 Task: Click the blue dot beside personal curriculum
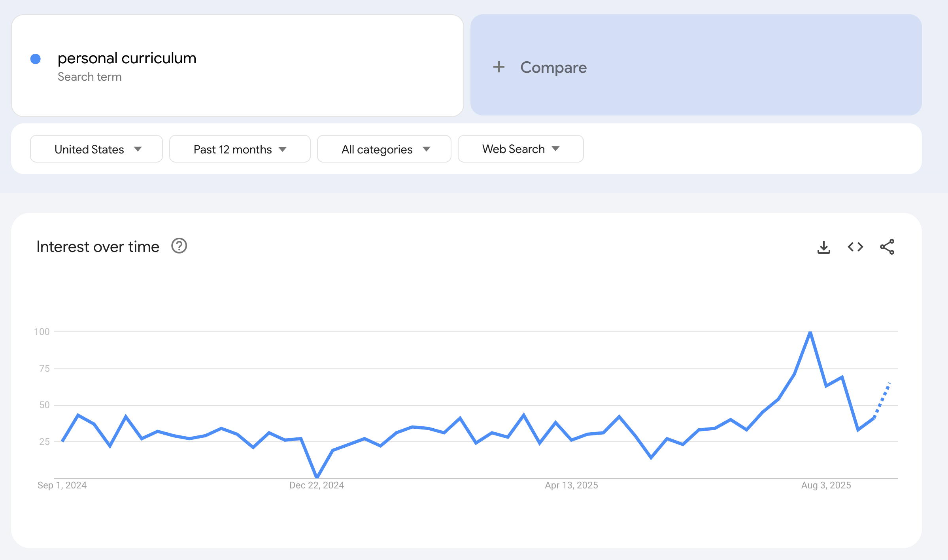pyautogui.click(x=36, y=59)
